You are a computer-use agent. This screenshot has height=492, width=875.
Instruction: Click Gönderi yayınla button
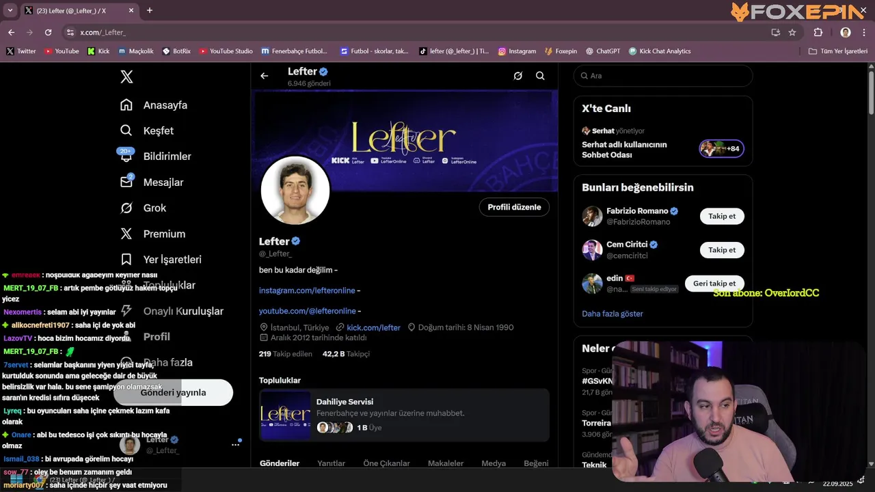[173, 392]
